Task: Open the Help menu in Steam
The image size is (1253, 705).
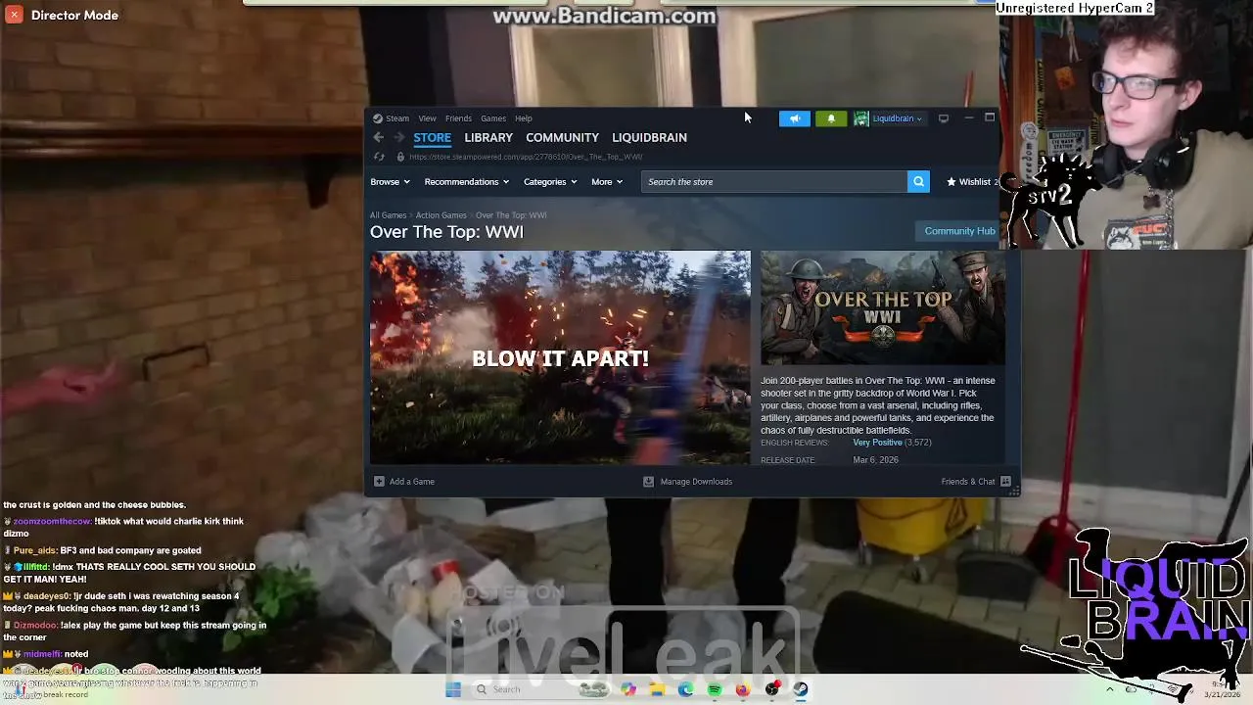Action: (524, 118)
